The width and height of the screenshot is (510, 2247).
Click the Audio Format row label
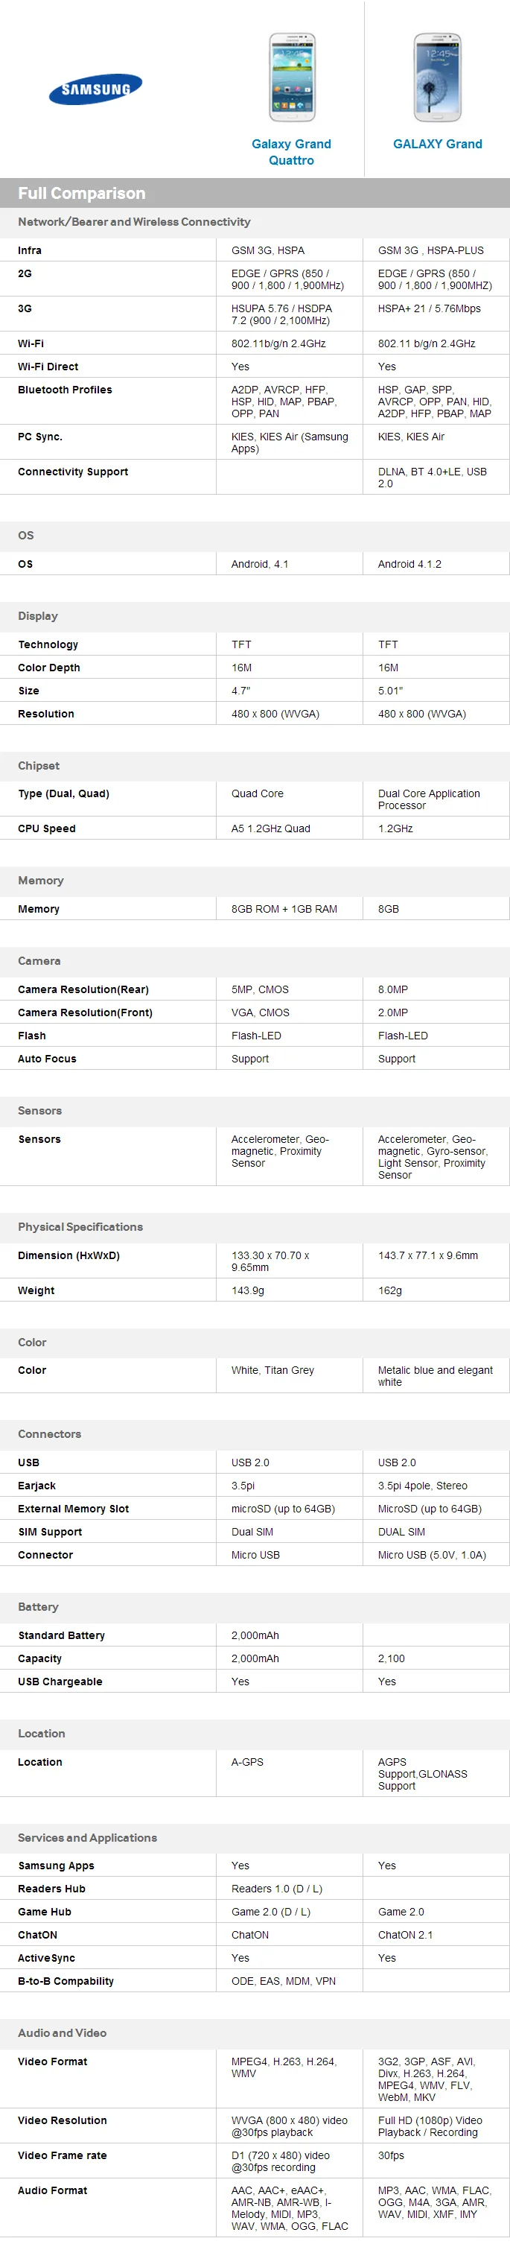click(x=52, y=2190)
